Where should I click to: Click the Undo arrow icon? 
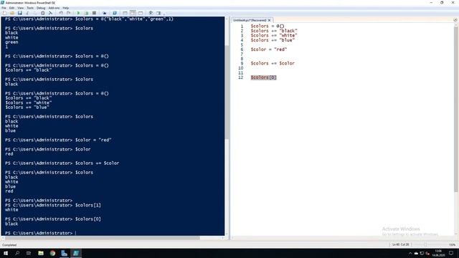point(61,13)
